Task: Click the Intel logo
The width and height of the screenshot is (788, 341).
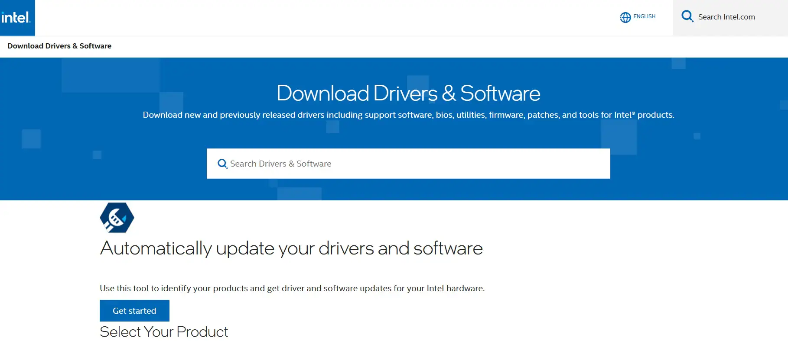Action: [16, 18]
